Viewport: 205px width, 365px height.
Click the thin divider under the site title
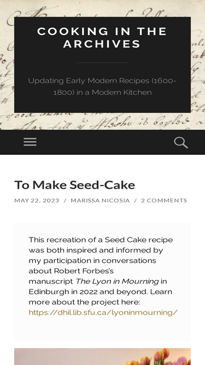[103, 62]
